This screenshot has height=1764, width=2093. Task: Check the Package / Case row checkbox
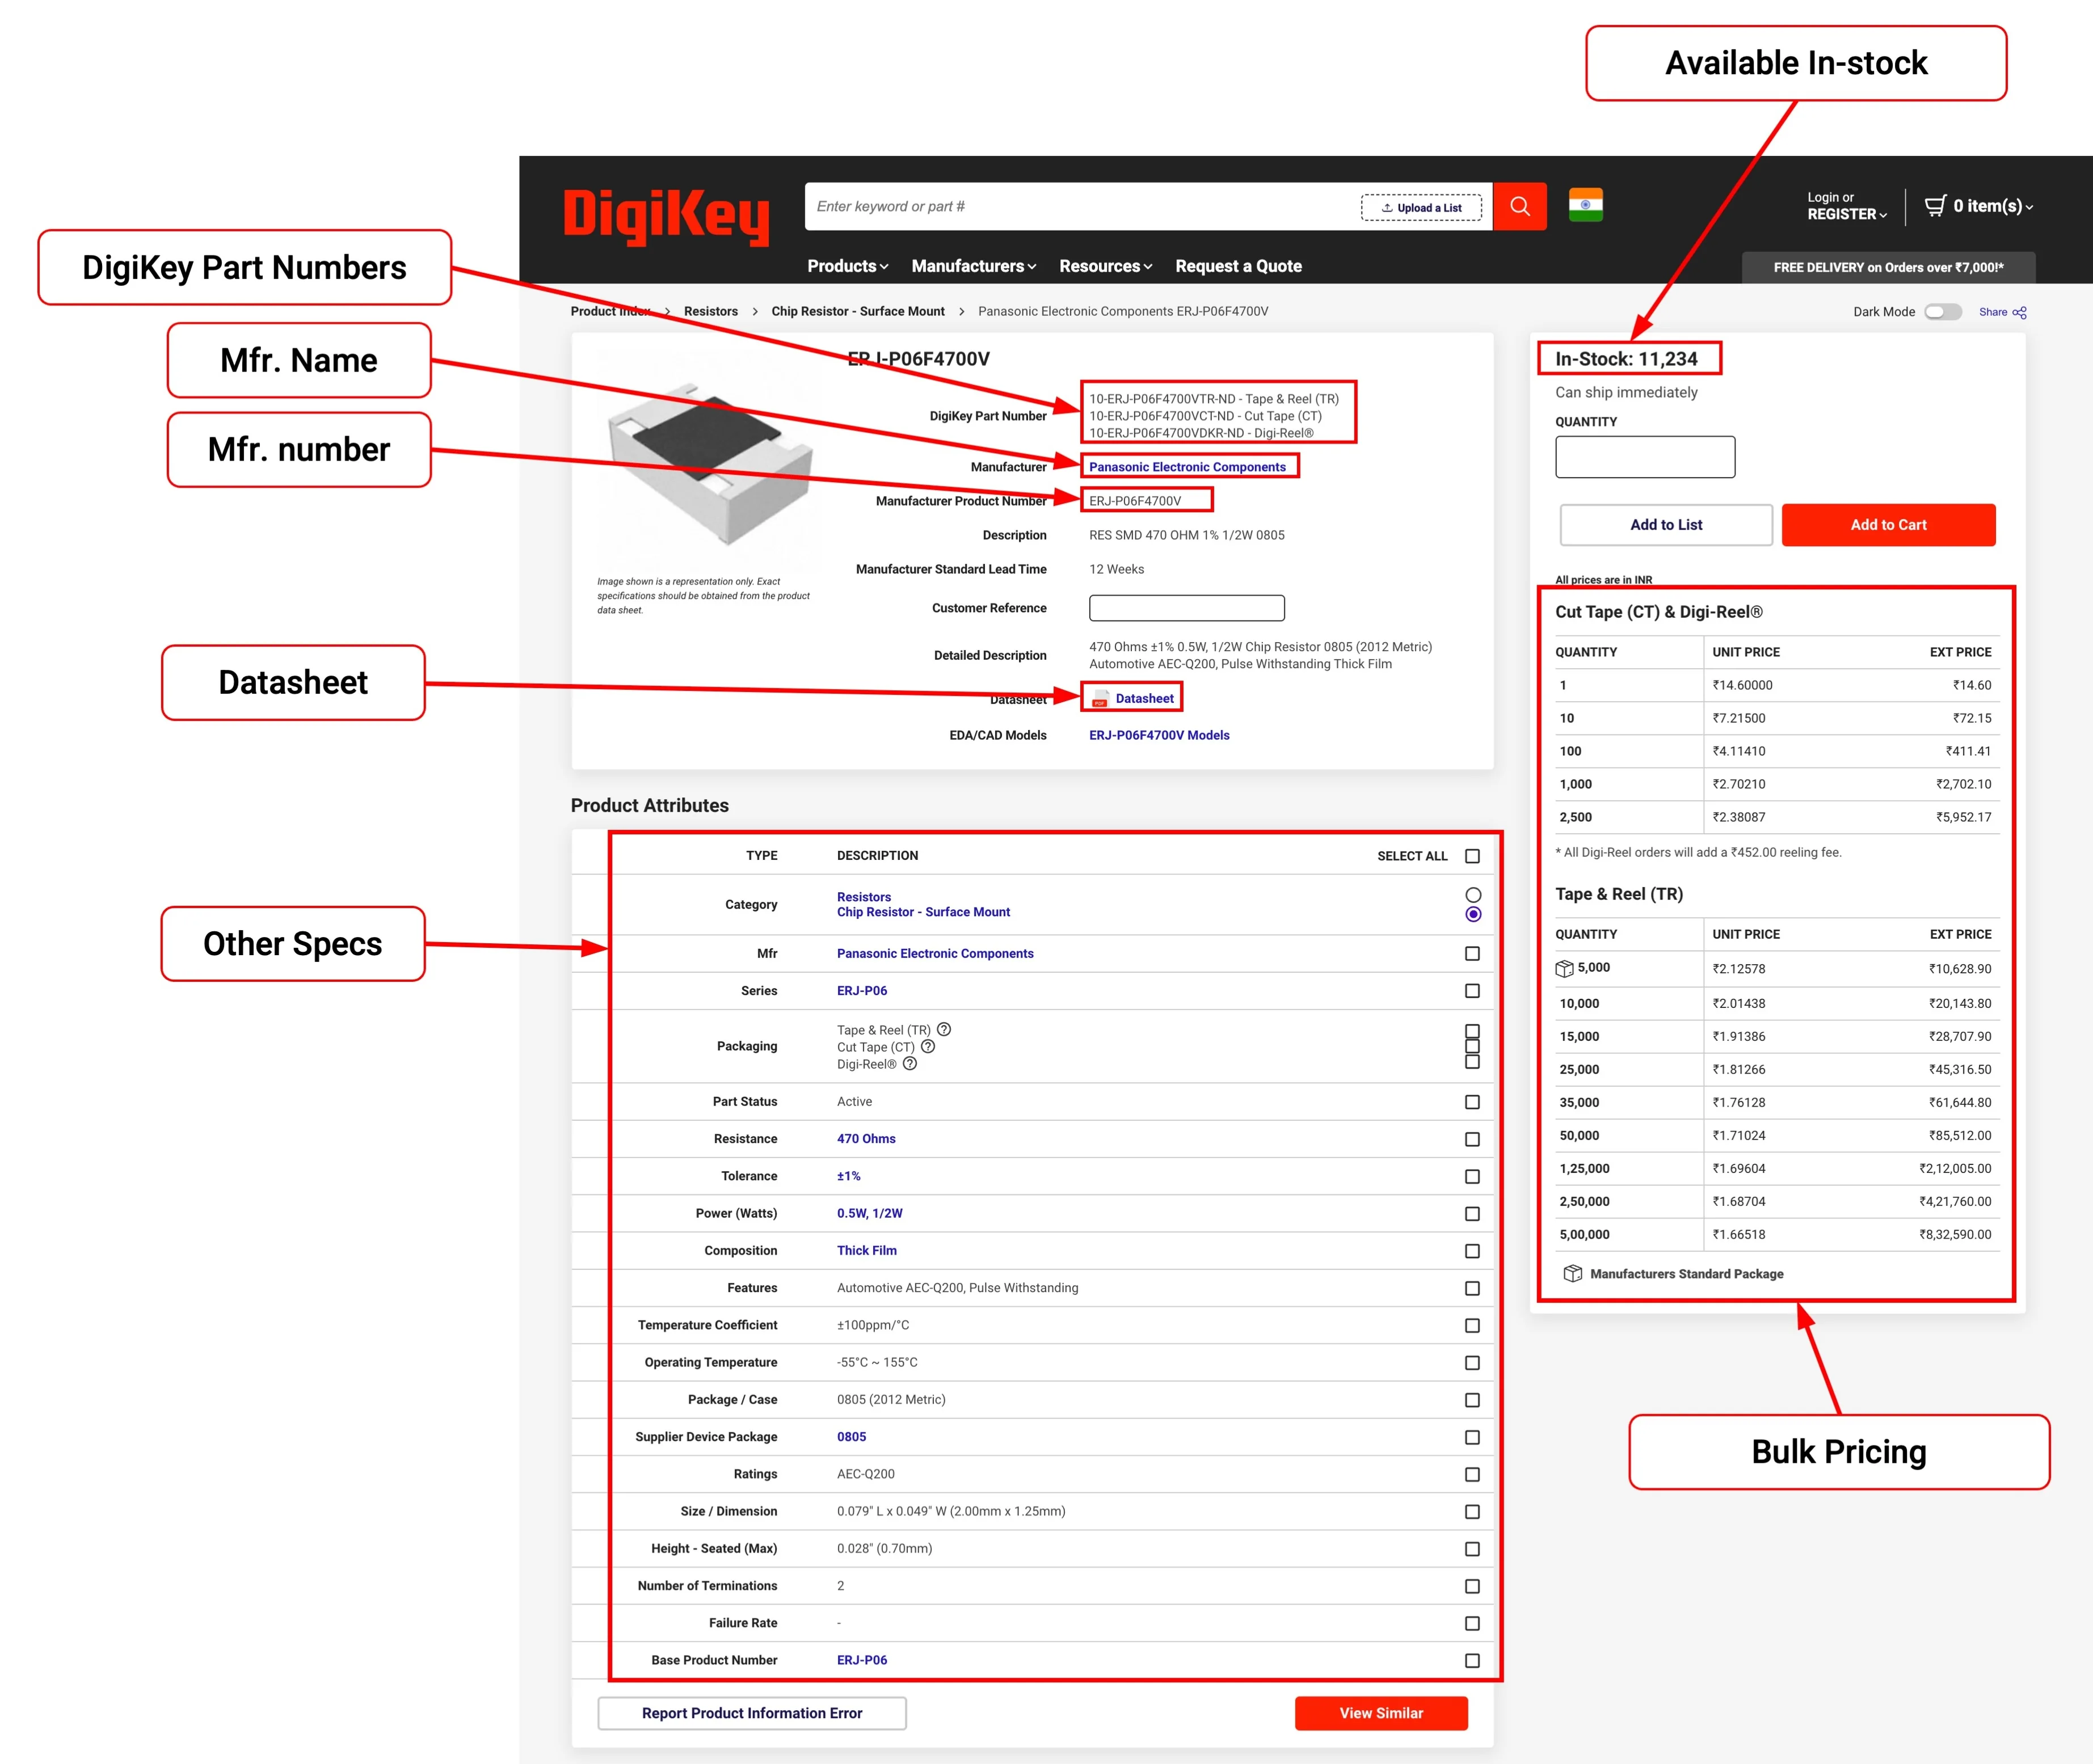(x=1472, y=1400)
